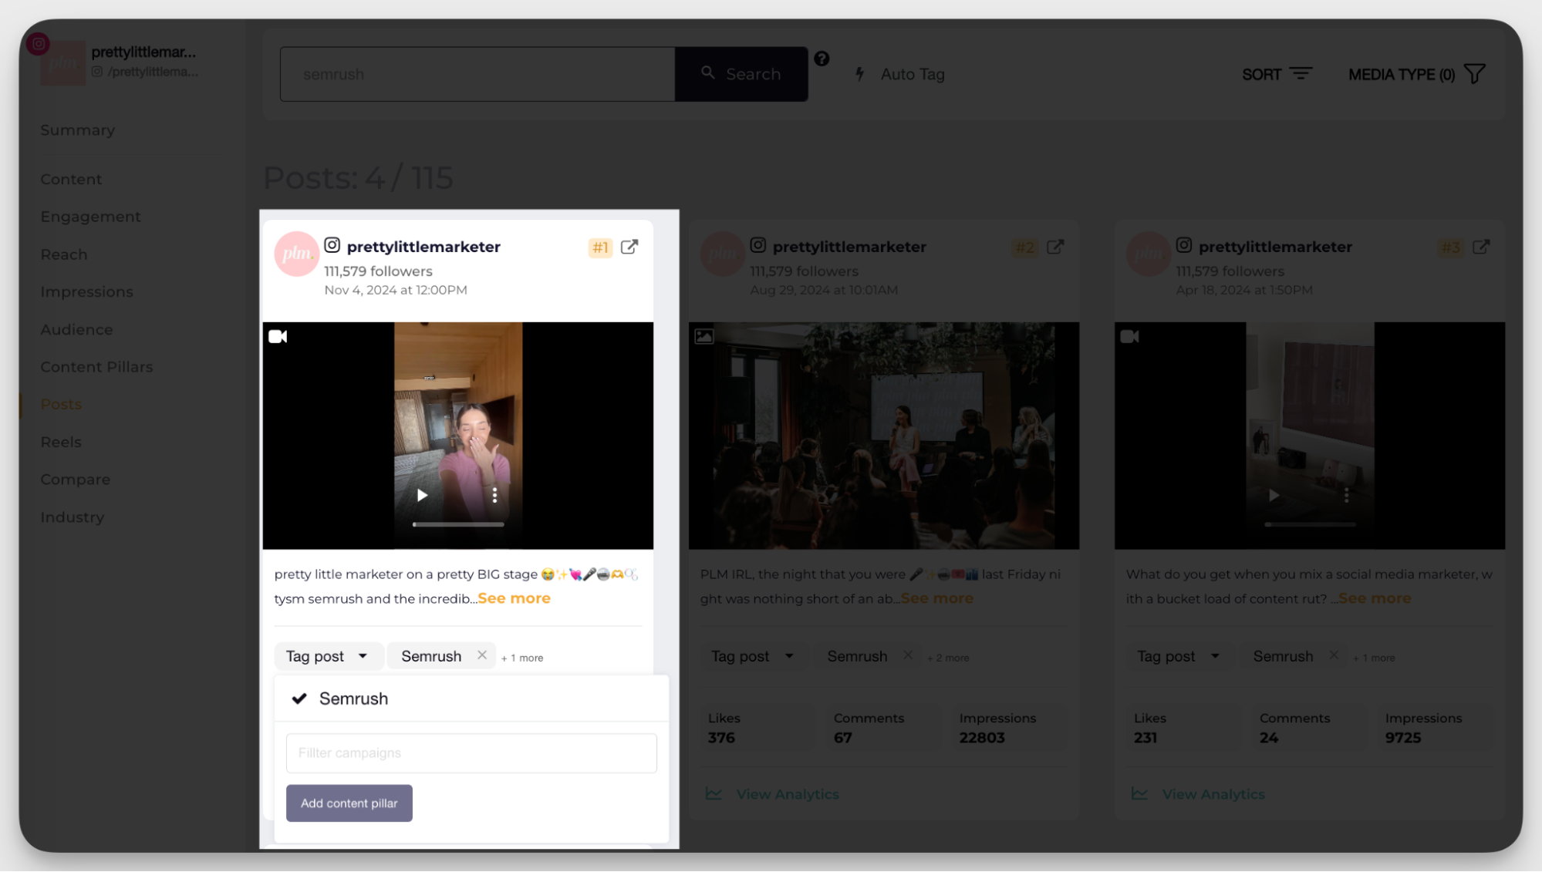Open Reels in the sidebar
This screenshot has height=872, width=1542.
coord(61,442)
